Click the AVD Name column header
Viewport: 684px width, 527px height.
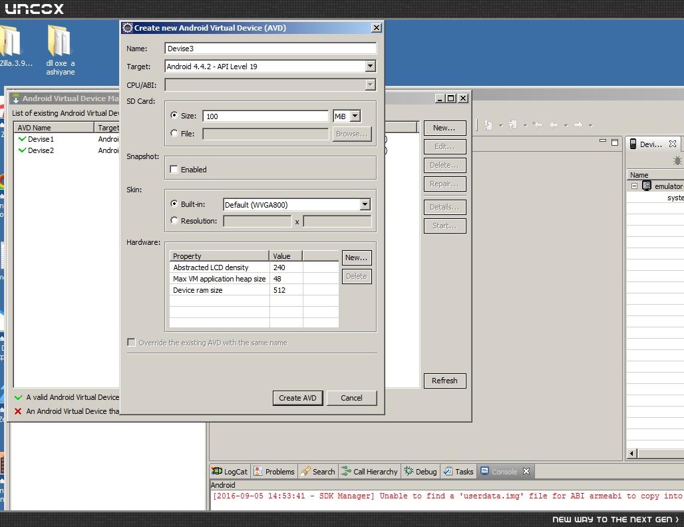54,128
